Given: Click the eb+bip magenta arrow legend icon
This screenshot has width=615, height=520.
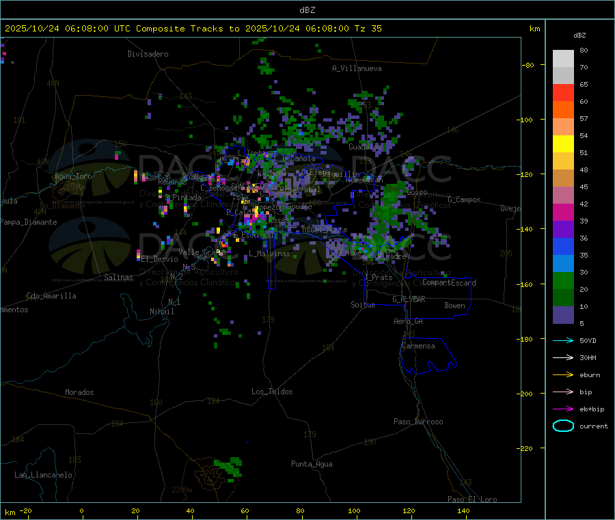Looking at the screenshot, I should point(563,409).
